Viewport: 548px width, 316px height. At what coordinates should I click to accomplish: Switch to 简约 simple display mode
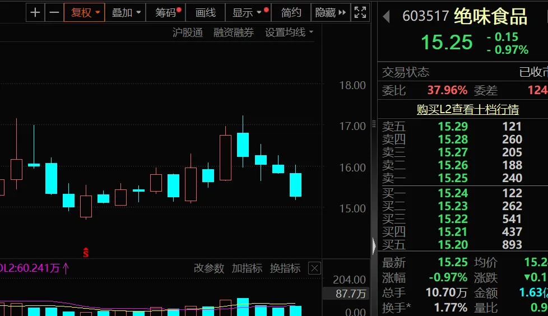pyautogui.click(x=291, y=12)
